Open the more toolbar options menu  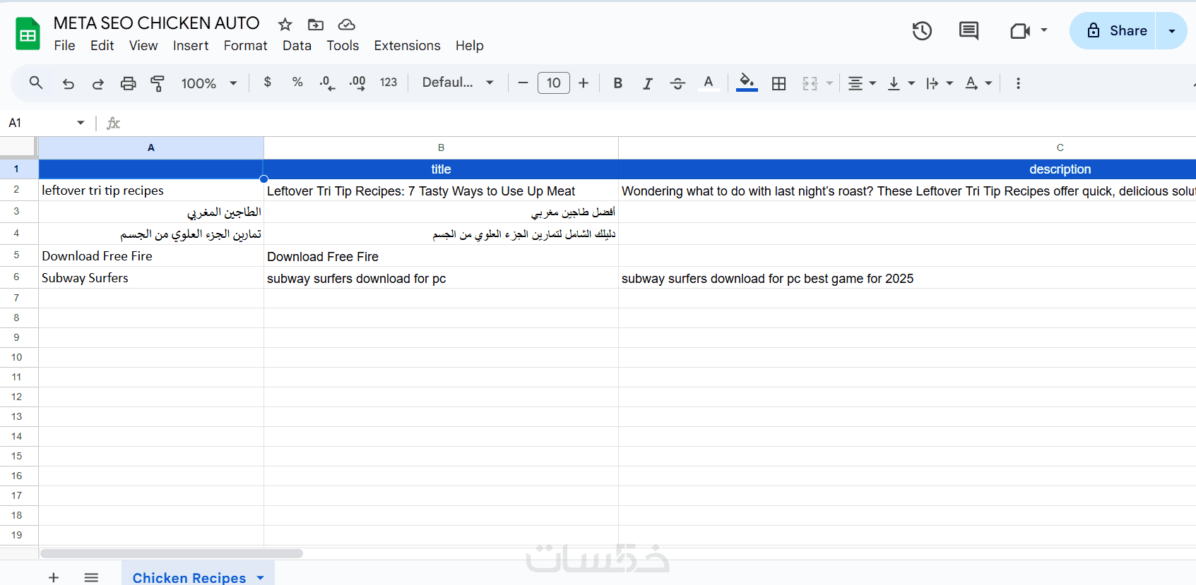tap(1018, 83)
